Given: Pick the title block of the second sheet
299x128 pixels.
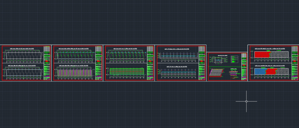Looking at the screenshot, I should click(99, 63).
